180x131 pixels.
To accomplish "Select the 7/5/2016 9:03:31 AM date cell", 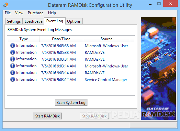I will (58, 59).
